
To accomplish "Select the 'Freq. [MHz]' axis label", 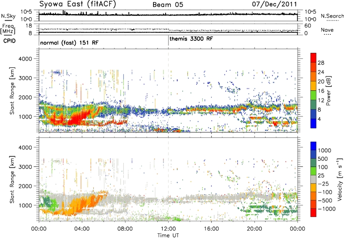I will 8,29.
